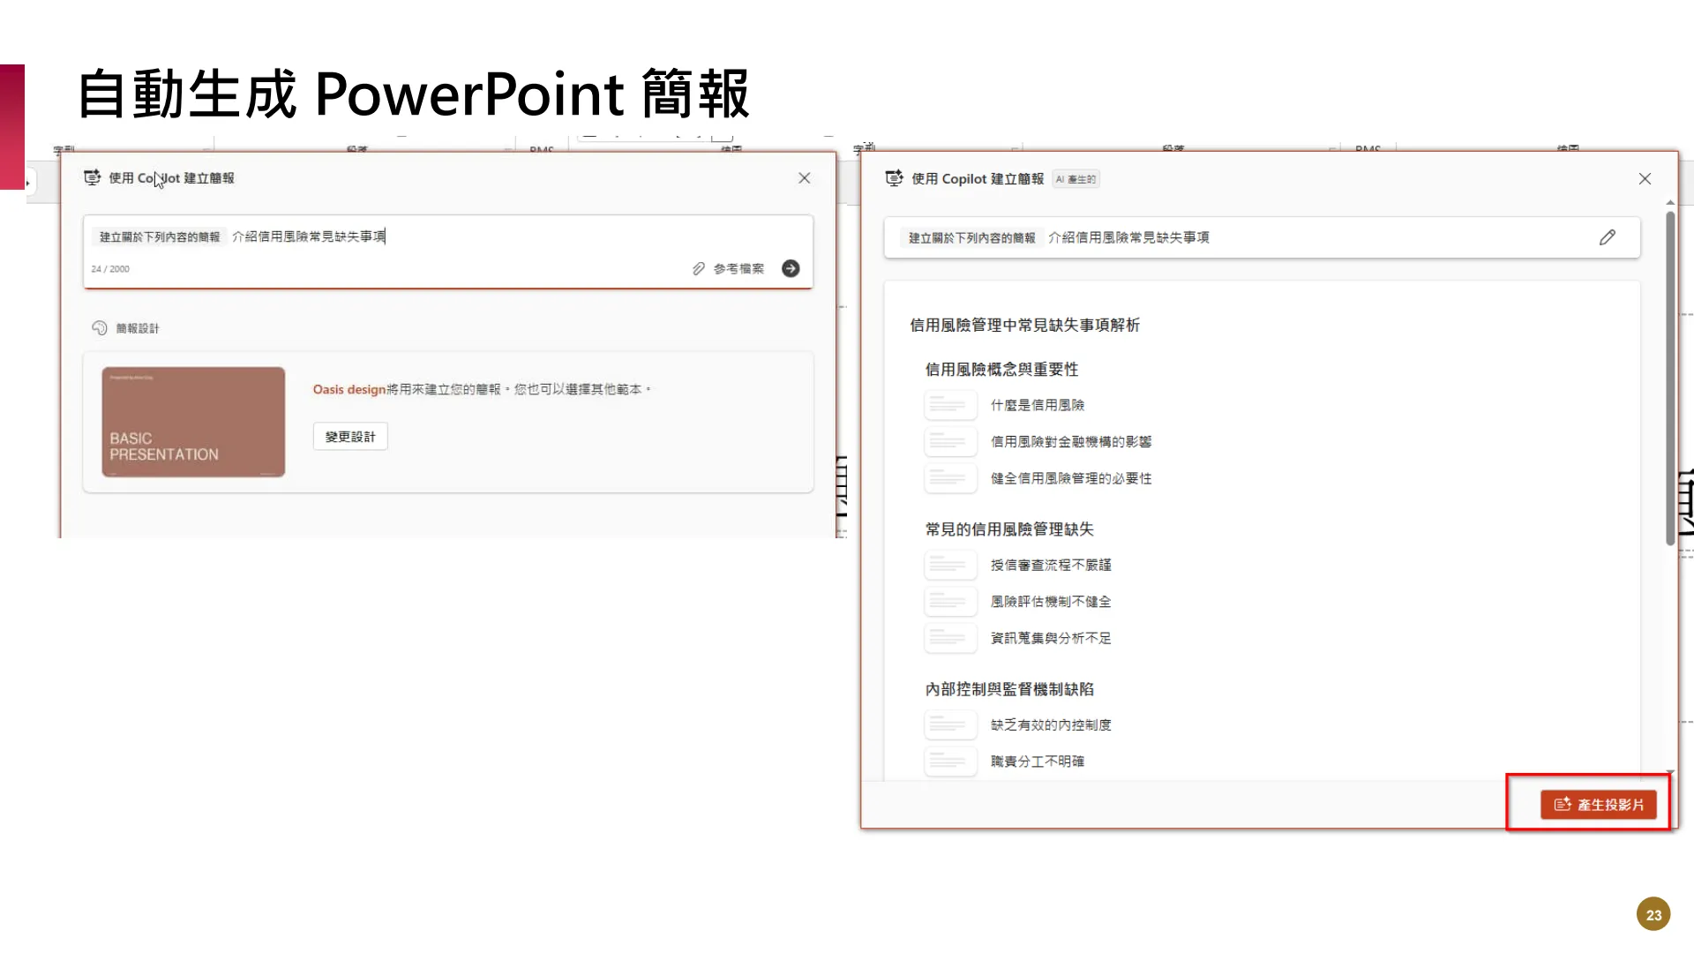Click the 簡報設計 palette icon

coord(100,328)
